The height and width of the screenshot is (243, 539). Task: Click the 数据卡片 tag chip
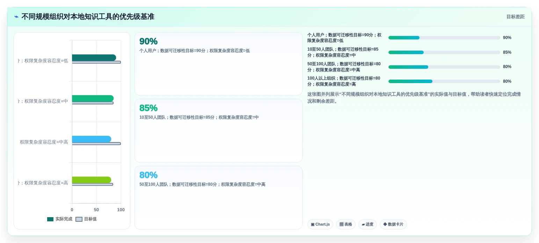[393, 224]
